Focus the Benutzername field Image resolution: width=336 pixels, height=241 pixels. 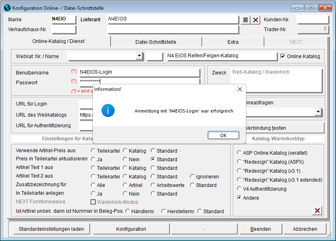pos(139,72)
